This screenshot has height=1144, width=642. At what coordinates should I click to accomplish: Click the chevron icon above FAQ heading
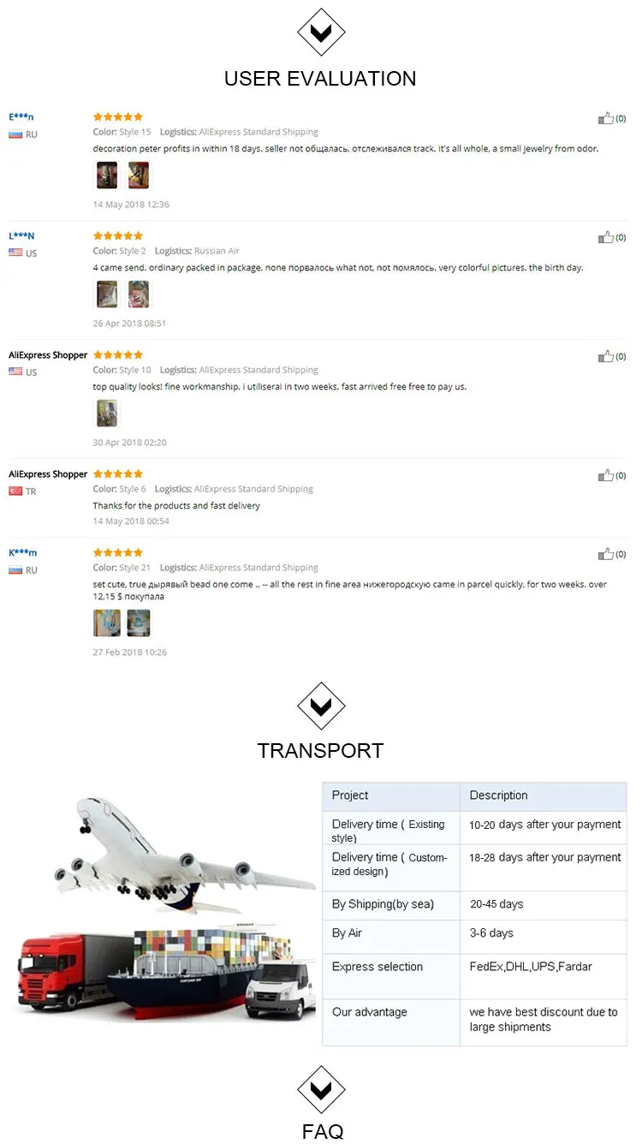pos(321,1089)
